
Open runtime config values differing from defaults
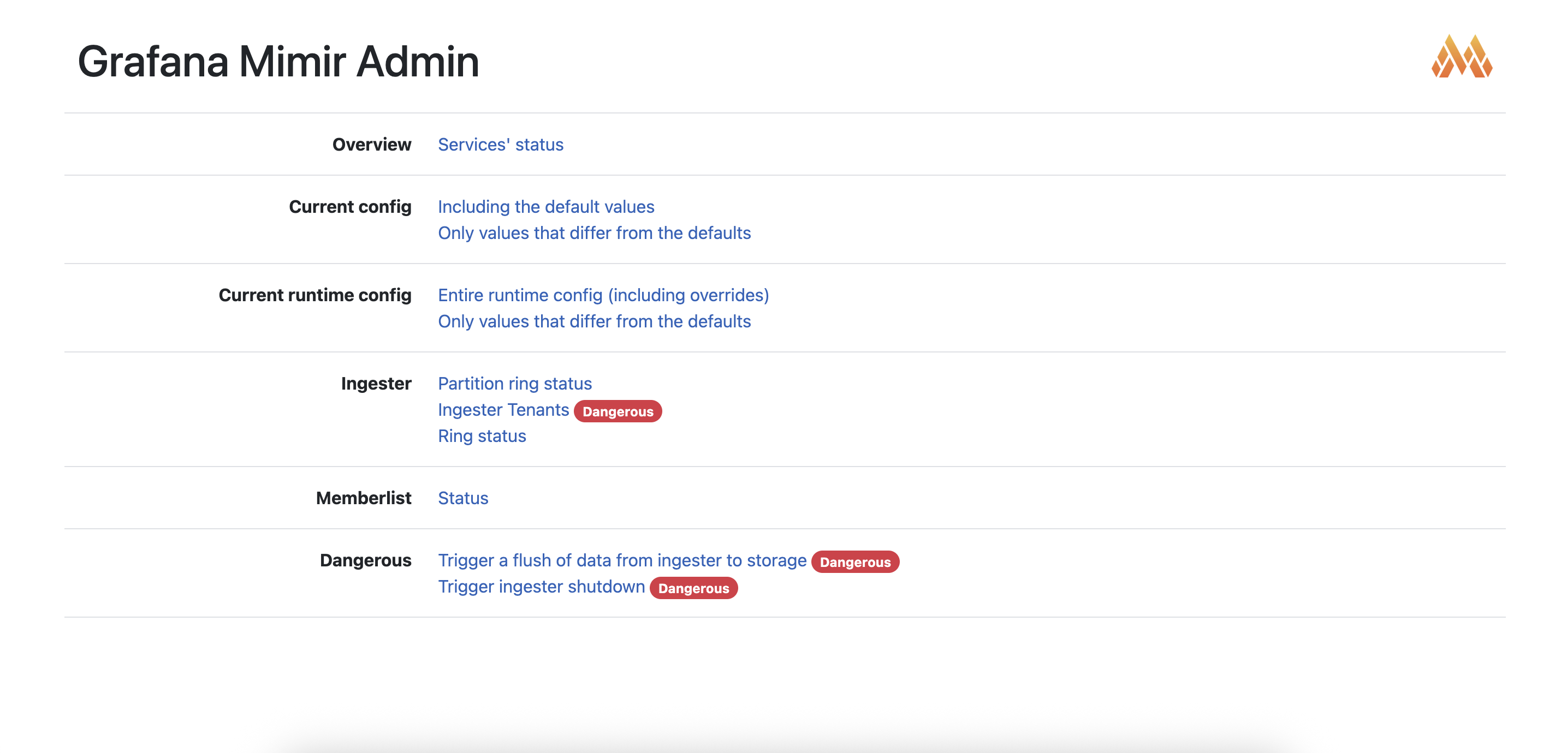click(593, 321)
